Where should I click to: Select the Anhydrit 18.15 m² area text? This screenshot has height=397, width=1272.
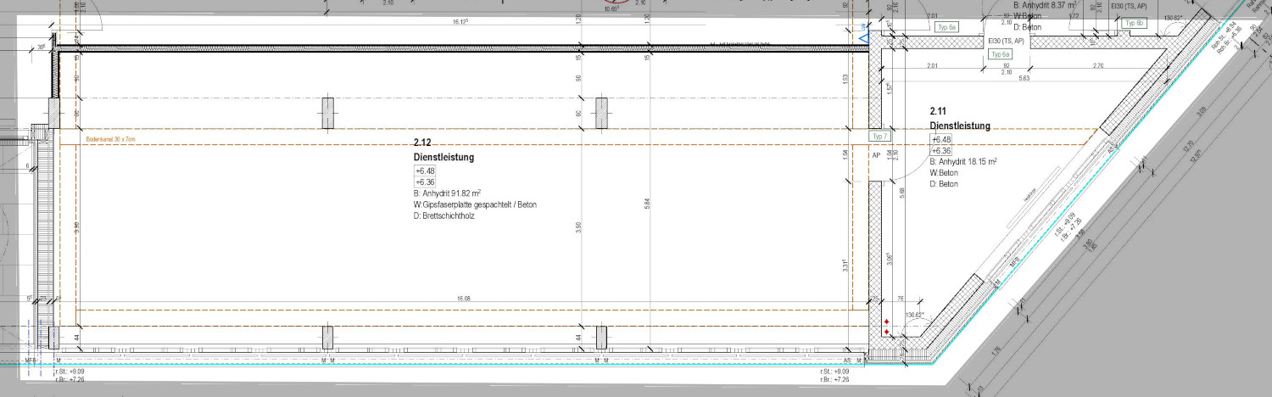(x=963, y=161)
